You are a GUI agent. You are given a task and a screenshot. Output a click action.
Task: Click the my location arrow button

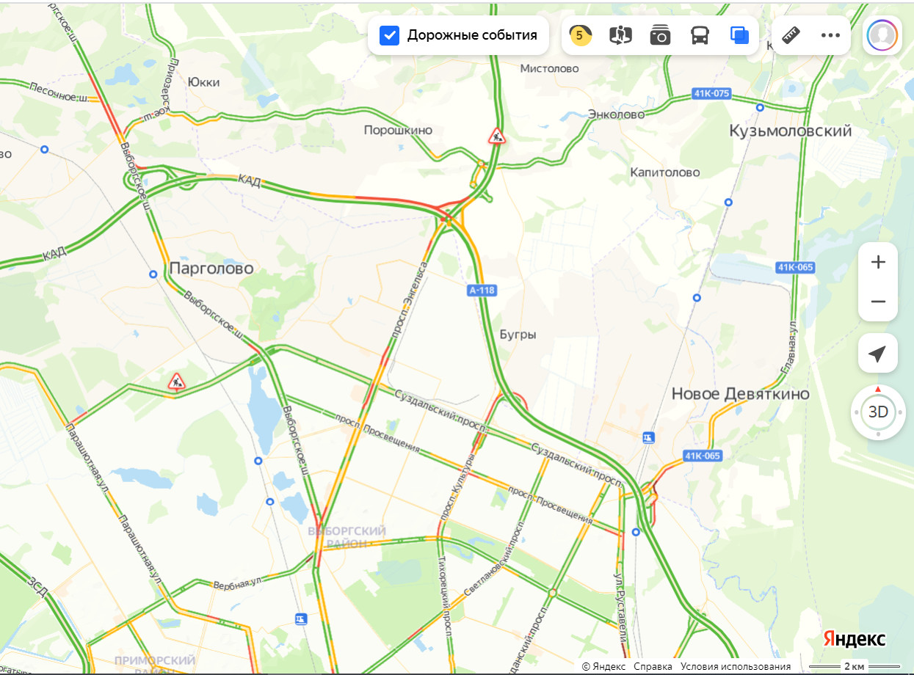(878, 354)
